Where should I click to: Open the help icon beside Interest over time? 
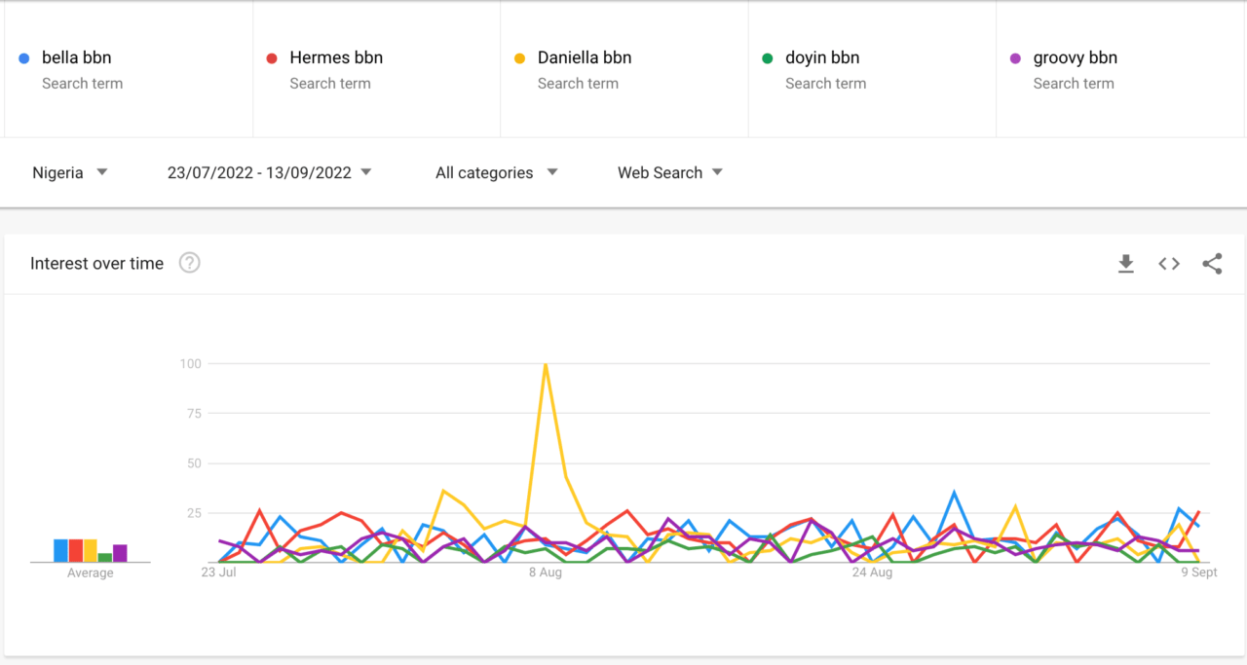coord(190,263)
